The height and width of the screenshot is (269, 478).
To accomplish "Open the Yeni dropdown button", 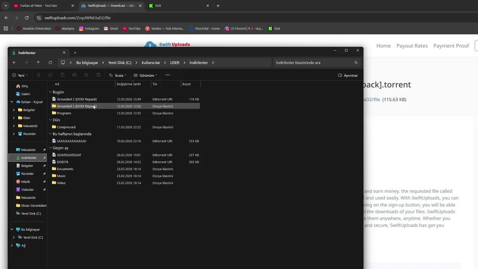I will (x=20, y=75).
